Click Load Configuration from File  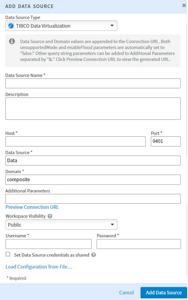39,267
